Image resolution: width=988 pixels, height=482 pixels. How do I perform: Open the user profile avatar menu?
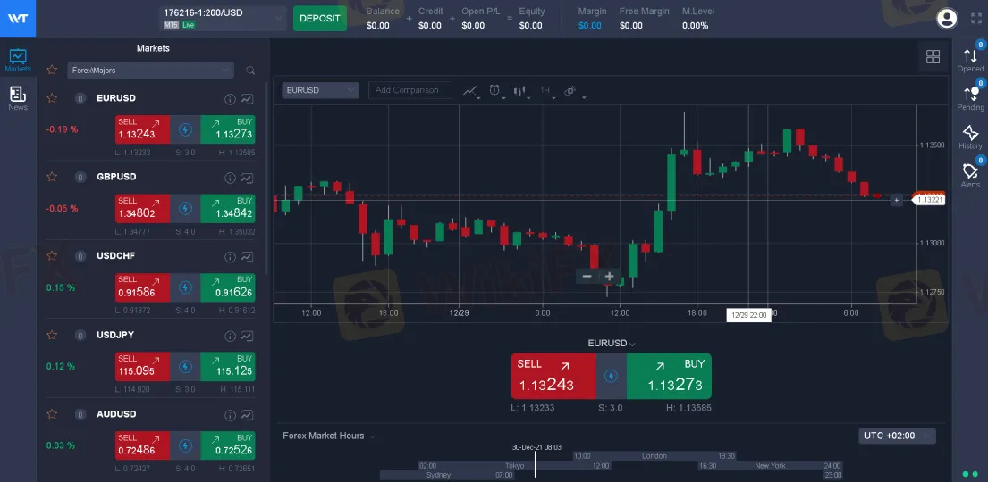[947, 18]
